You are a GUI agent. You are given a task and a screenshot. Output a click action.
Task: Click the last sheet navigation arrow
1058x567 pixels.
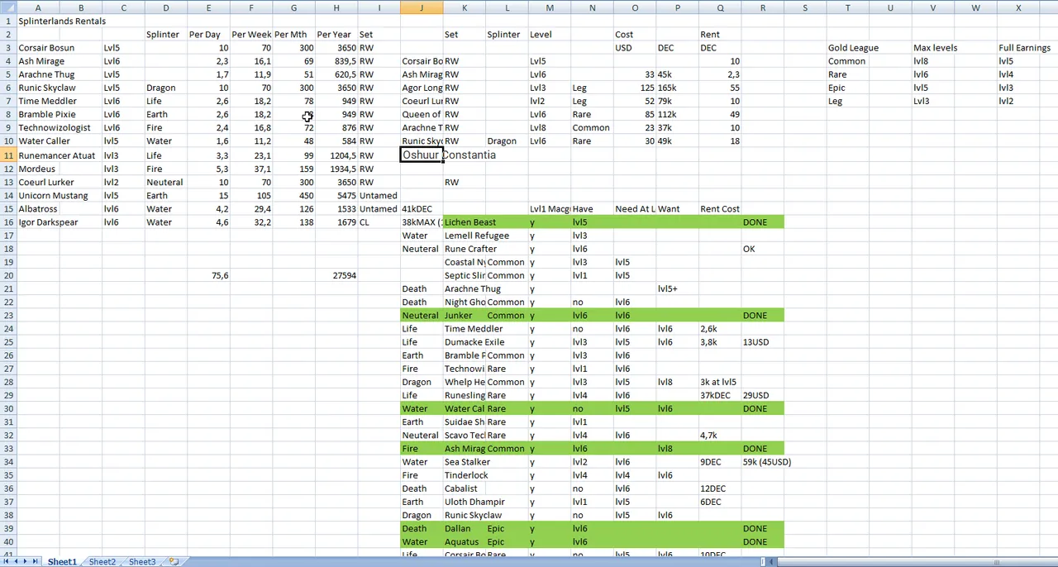click(35, 562)
